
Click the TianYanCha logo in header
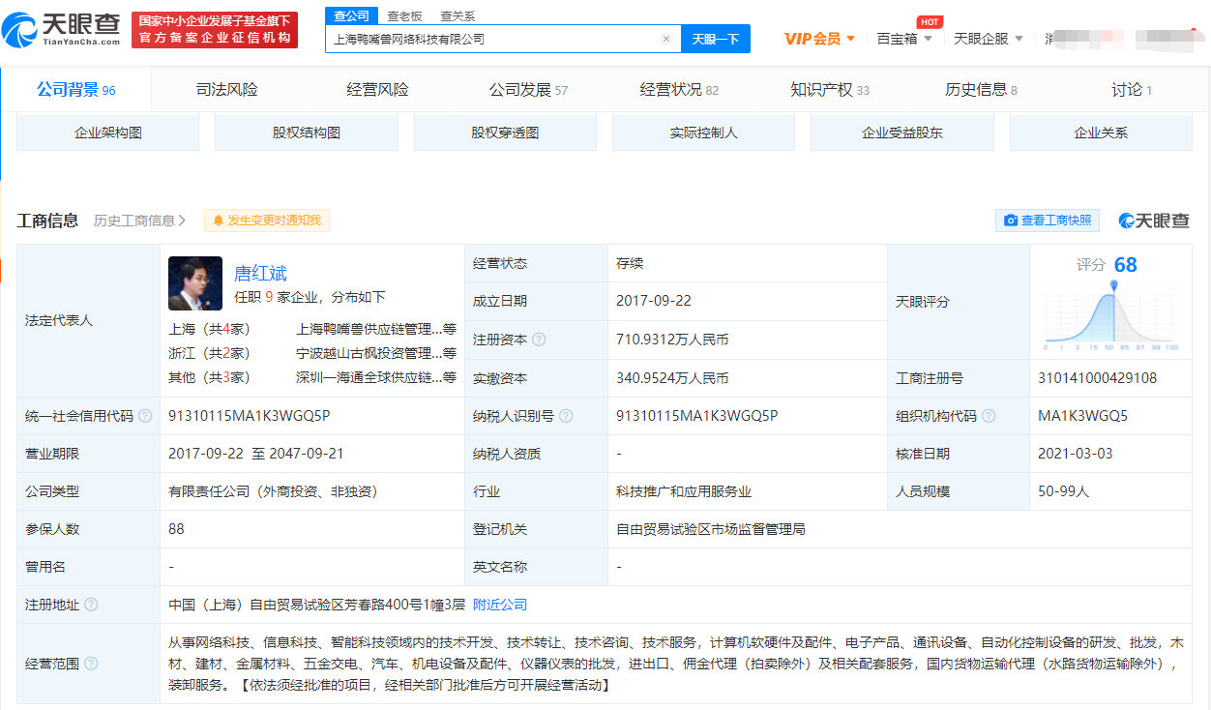(x=63, y=29)
